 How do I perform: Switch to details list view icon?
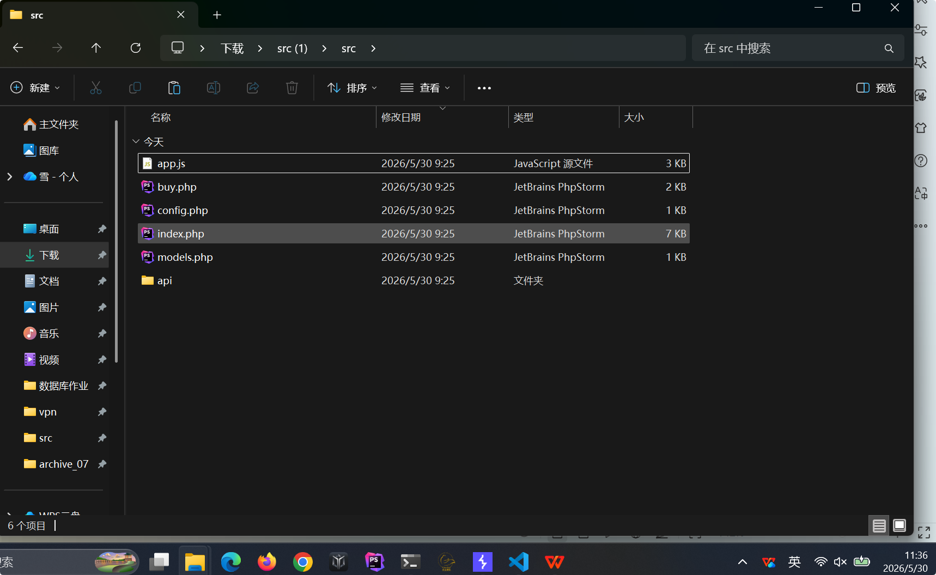coord(879,525)
